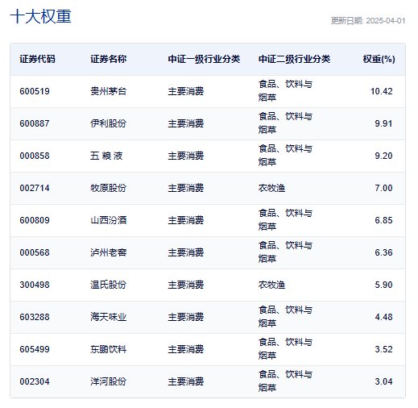Select stock name 东鹏饮料
The width and height of the screenshot is (418, 408).
click(x=108, y=349)
